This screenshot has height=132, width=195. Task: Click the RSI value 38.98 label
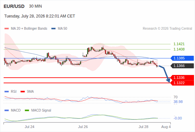click(x=178, y=102)
